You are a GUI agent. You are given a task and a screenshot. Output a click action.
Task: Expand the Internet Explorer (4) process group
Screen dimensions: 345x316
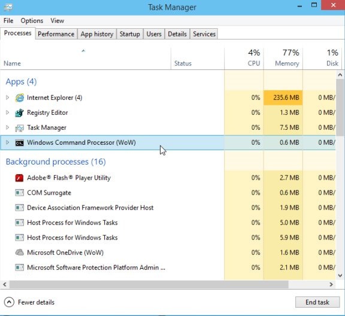click(x=7, y=98)
